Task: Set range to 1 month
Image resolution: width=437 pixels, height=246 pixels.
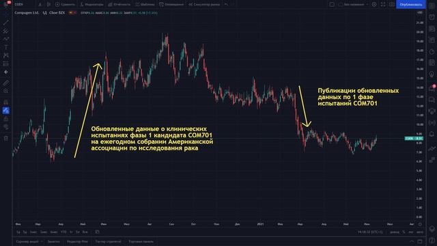Action: point(33,232)
